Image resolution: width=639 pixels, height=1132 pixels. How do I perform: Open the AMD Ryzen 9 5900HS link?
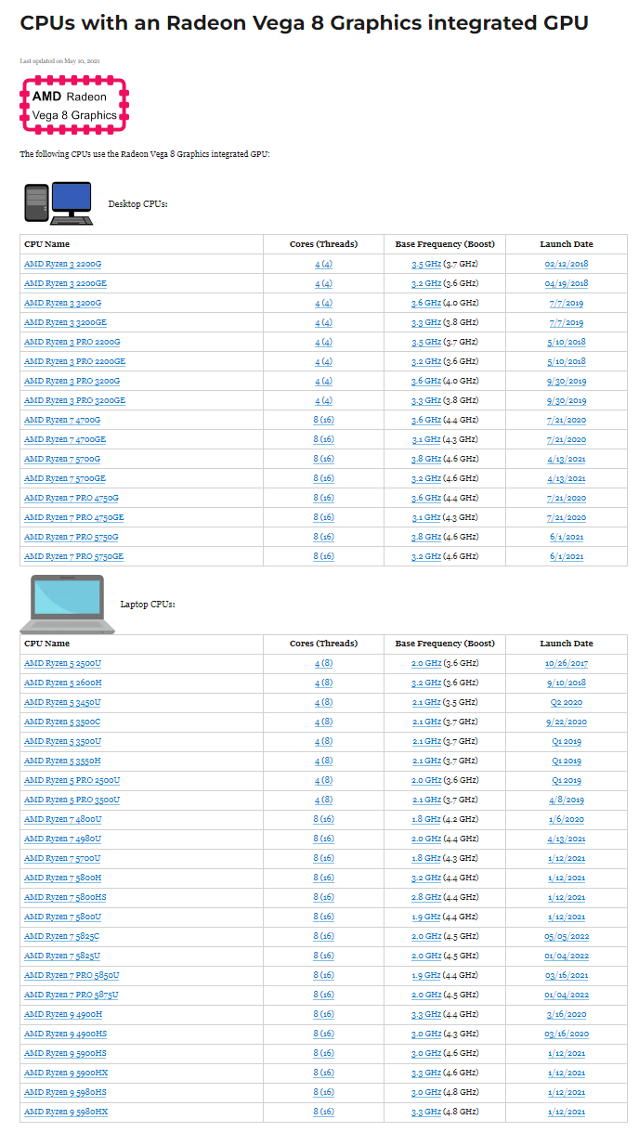click(65, 1054)
